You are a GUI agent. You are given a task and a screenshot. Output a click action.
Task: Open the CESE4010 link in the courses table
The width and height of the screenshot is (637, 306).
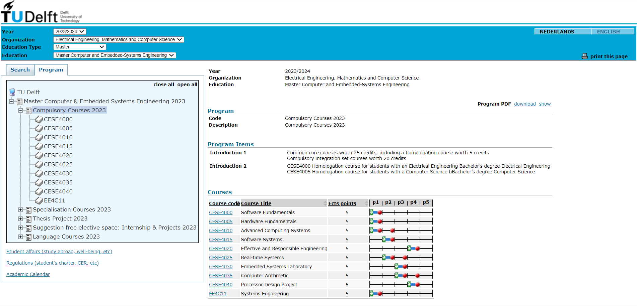pyautogui.click(x=221, y=231)
